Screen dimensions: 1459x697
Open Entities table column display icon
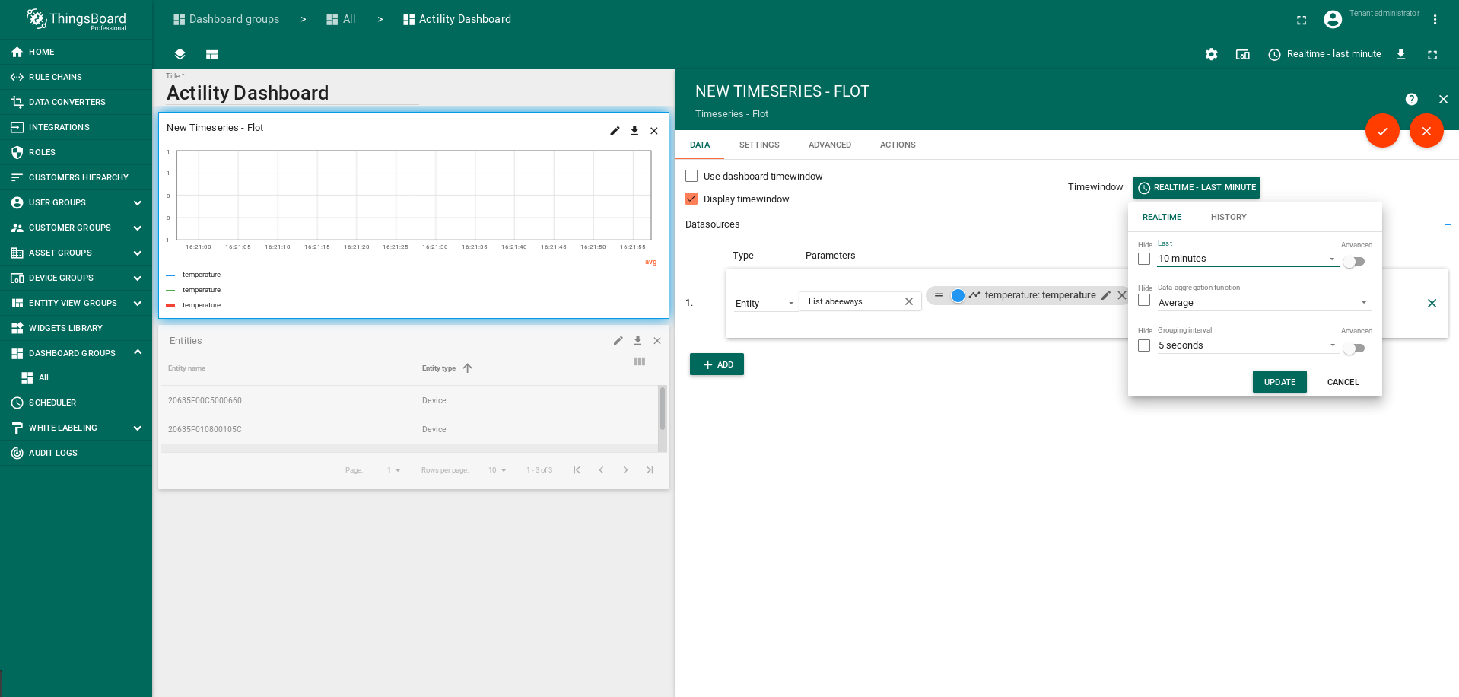point(640,361)
